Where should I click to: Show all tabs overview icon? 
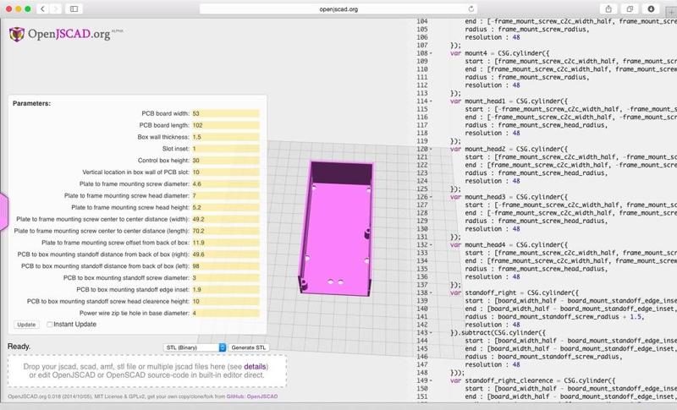[630, 8]
